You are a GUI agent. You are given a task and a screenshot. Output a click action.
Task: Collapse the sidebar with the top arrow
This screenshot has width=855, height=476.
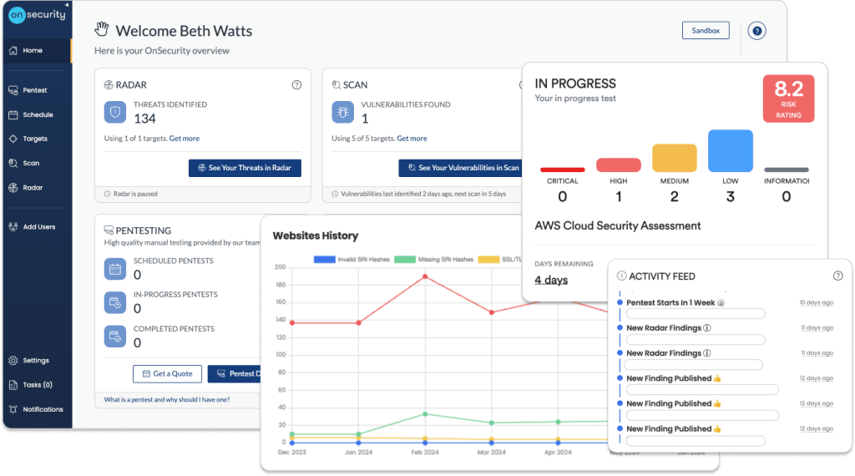[67, 4]
